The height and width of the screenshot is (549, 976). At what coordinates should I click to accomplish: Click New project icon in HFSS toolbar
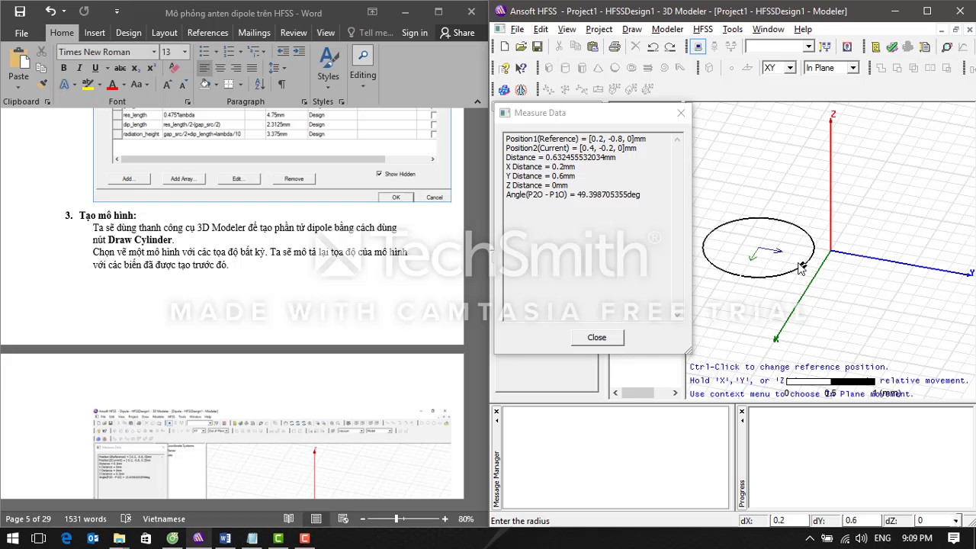coord(505,47)
